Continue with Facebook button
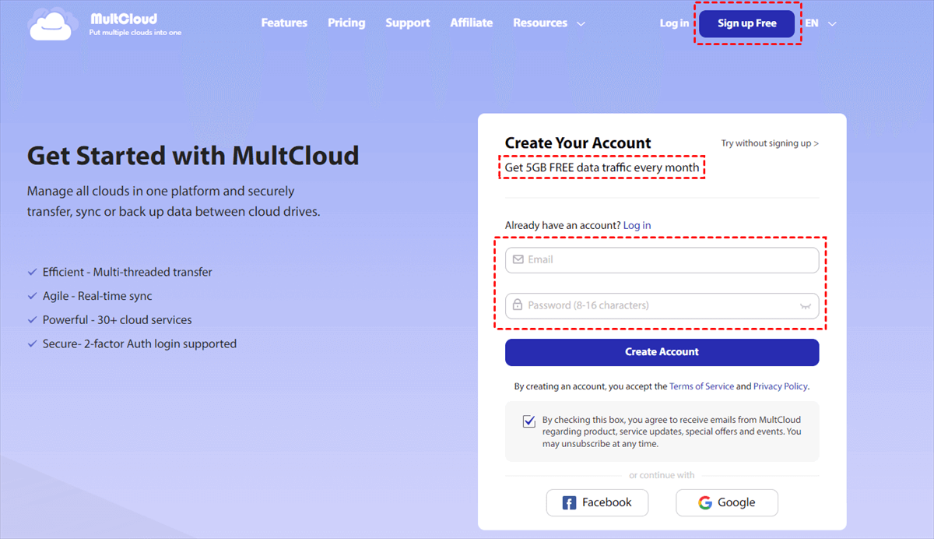Viewport: 934px width, 539px height. pos(597,502)
